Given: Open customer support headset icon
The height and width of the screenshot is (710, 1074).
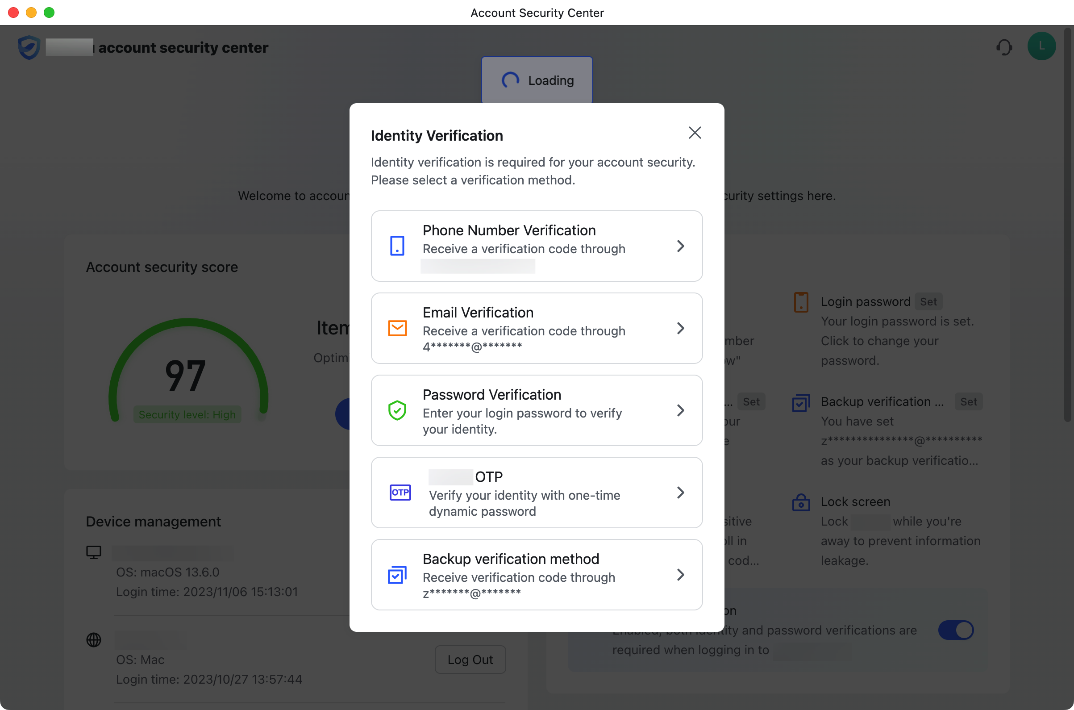Looking at the screenshot, I should 1004,46.
